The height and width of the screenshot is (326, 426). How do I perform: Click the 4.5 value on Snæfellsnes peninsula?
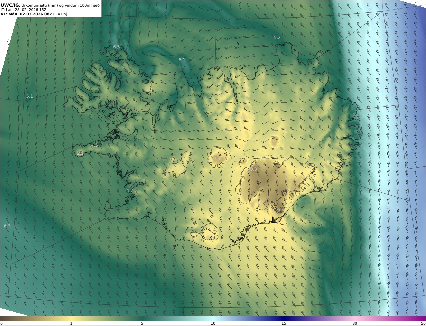click(95, 145)
